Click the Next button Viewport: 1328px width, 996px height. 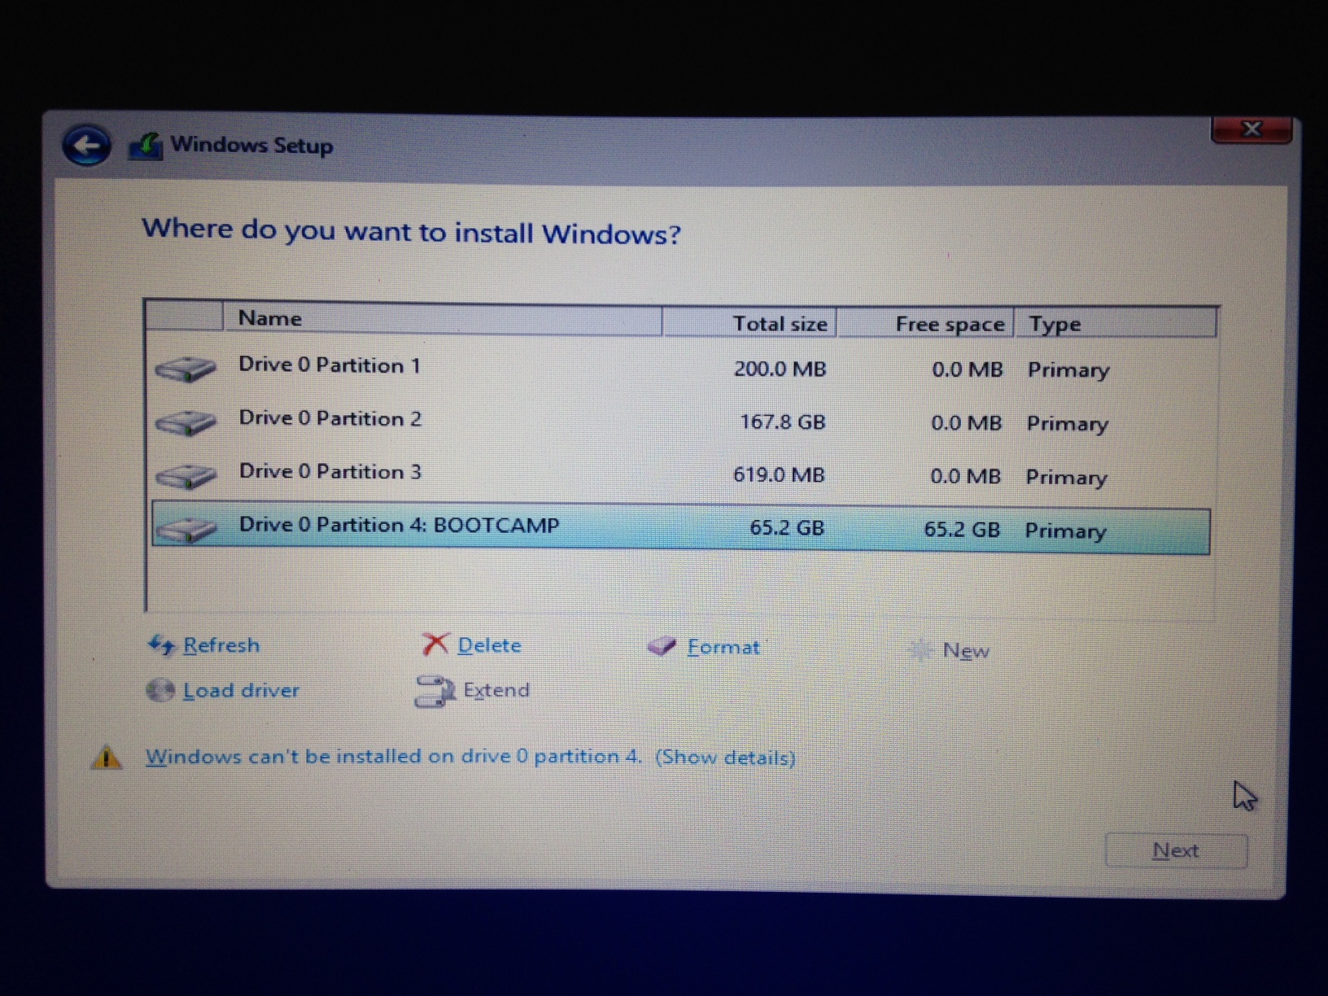point(1176,850)
